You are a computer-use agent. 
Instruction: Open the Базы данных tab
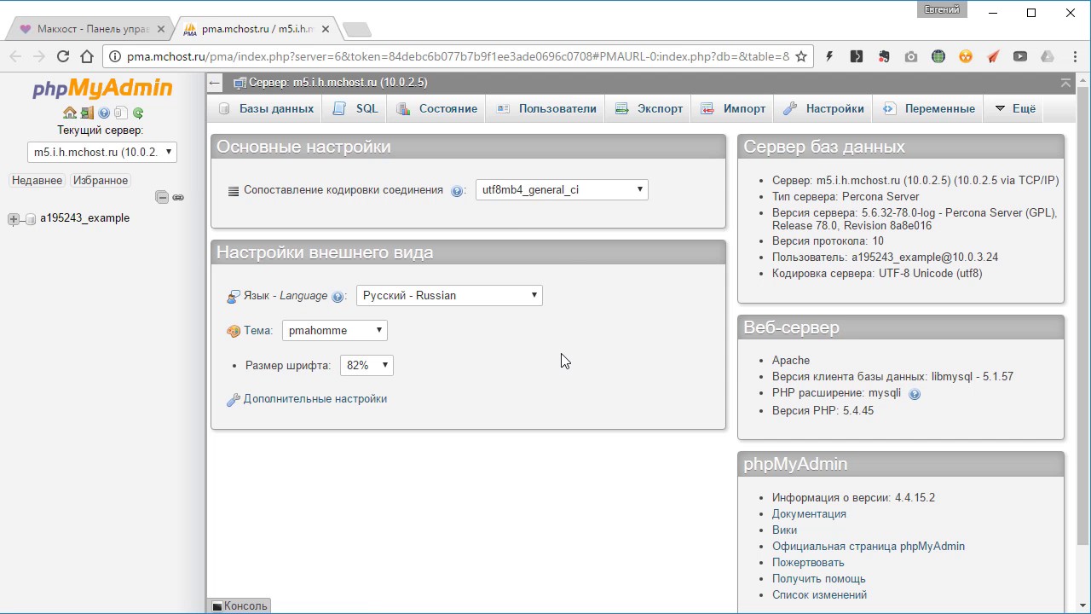(266, 108)
